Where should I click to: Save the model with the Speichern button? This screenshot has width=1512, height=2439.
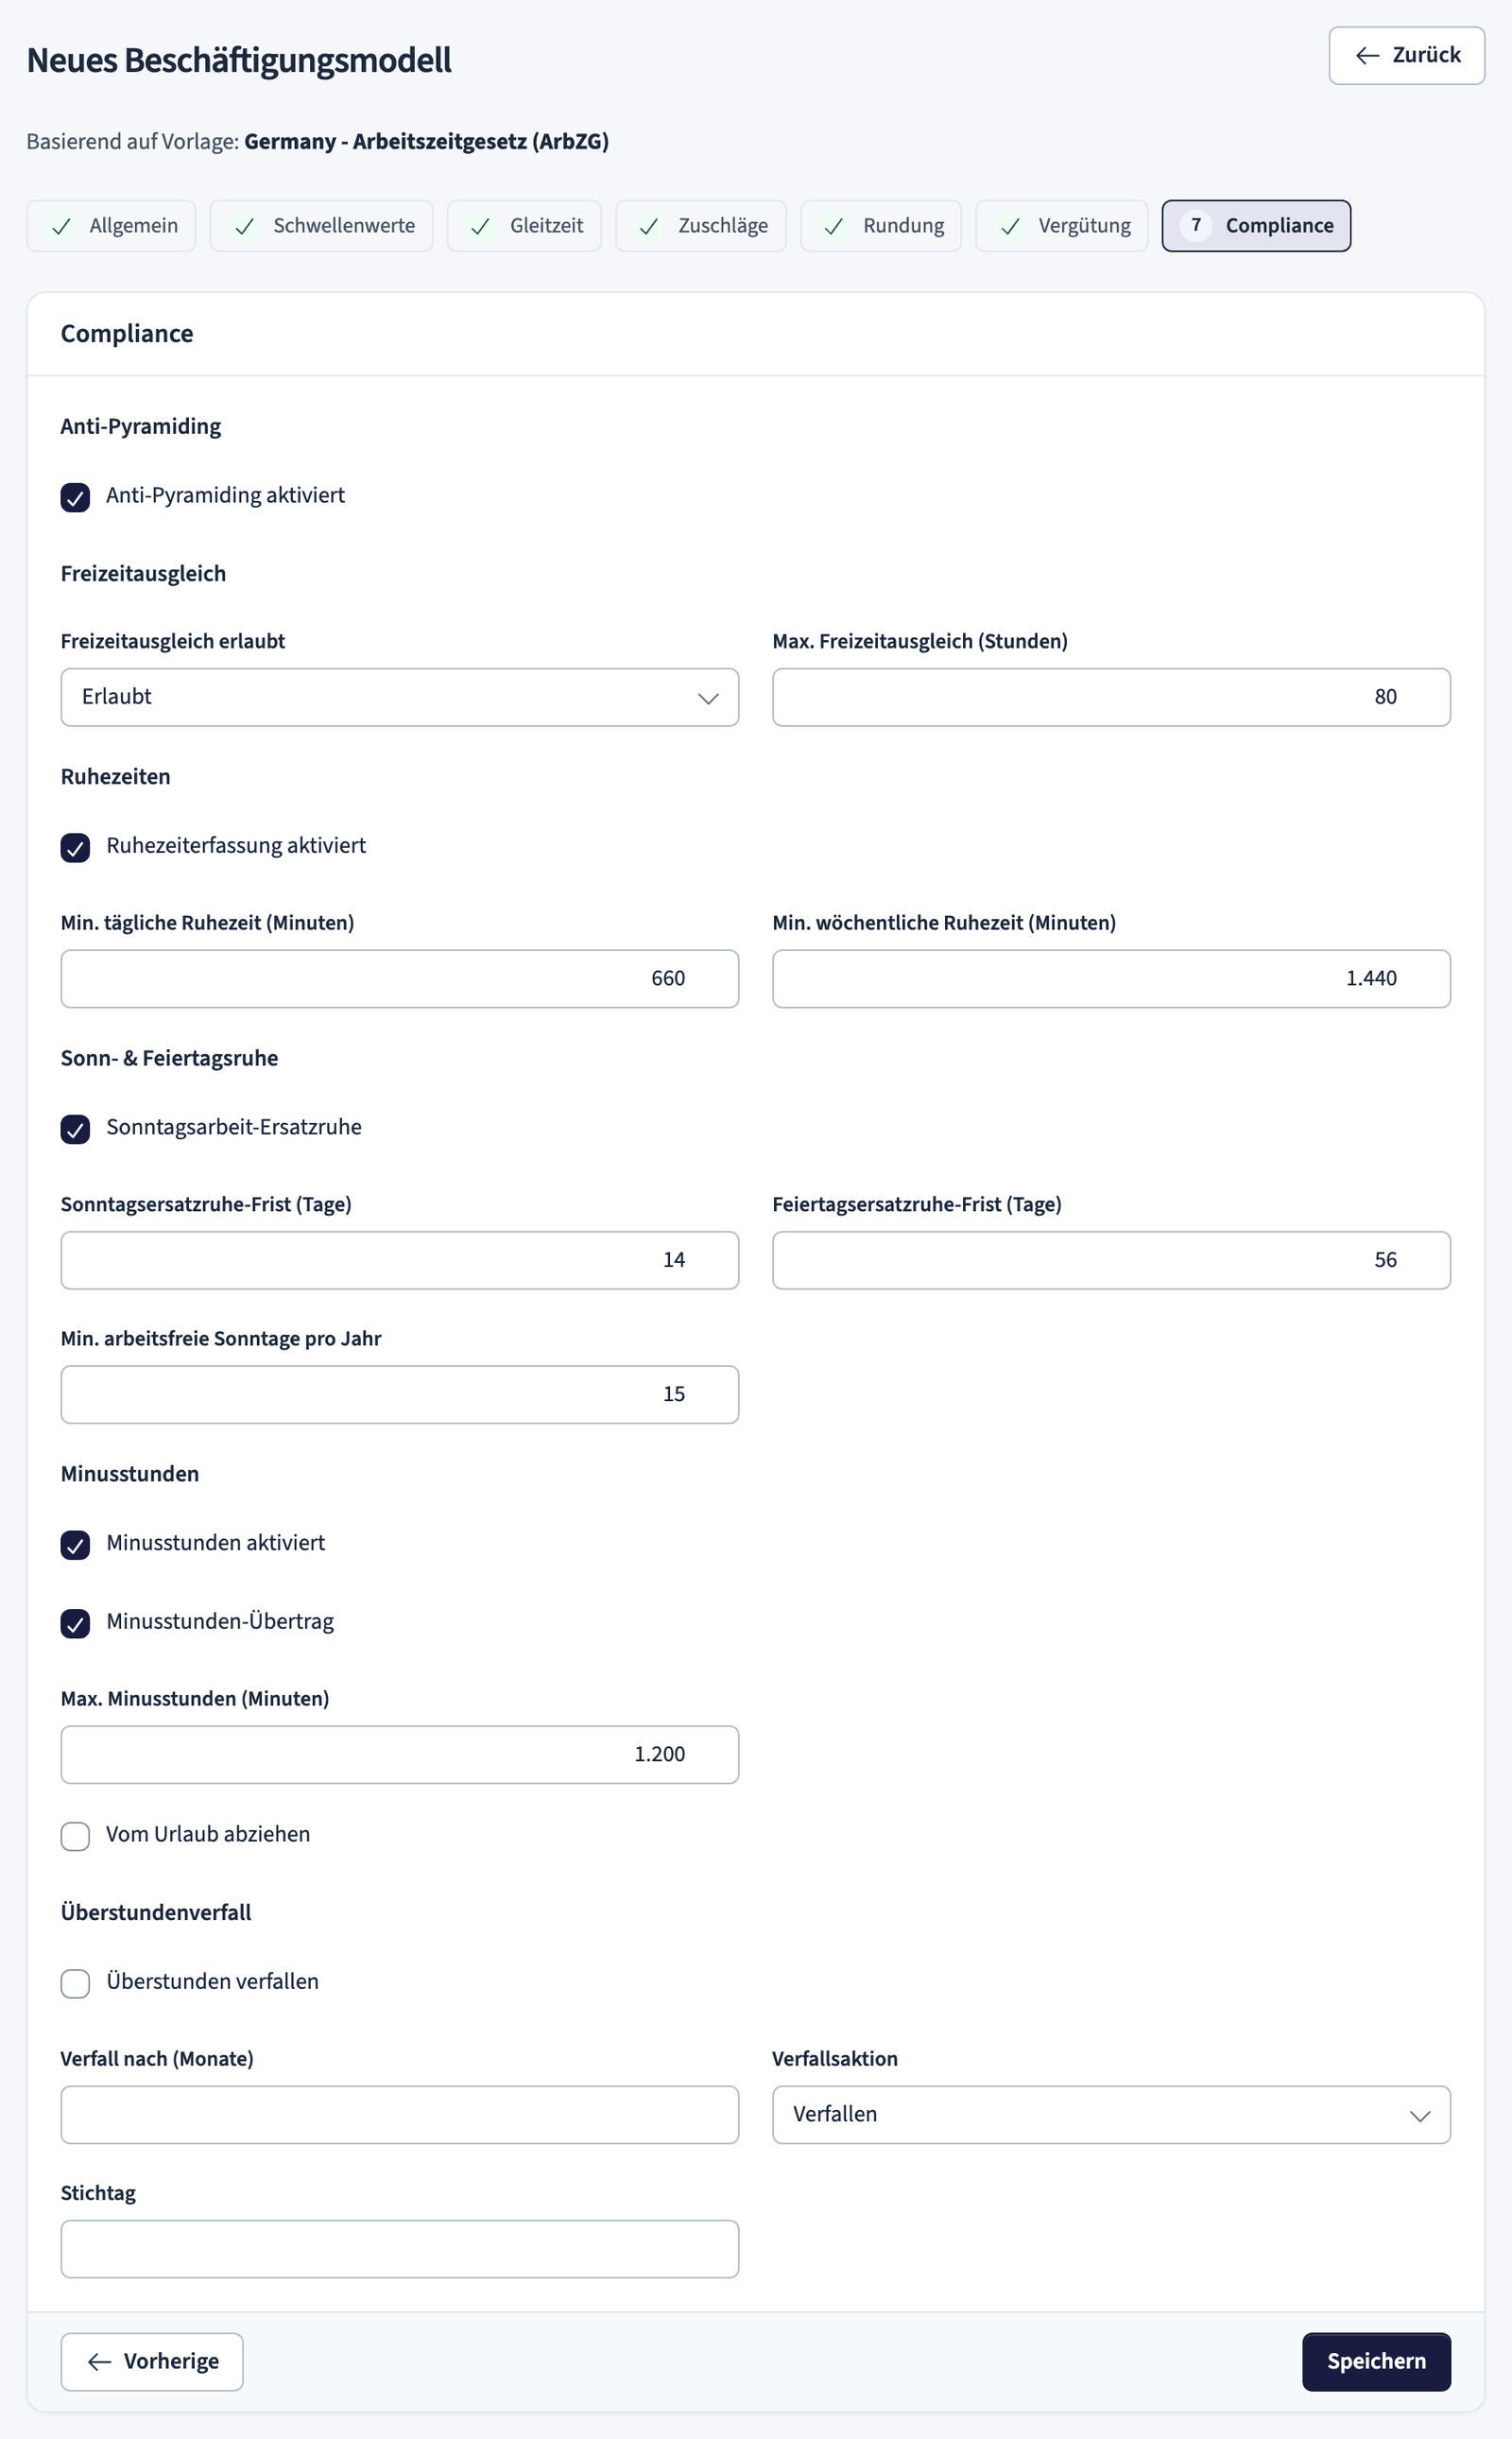(1376, 2361)
